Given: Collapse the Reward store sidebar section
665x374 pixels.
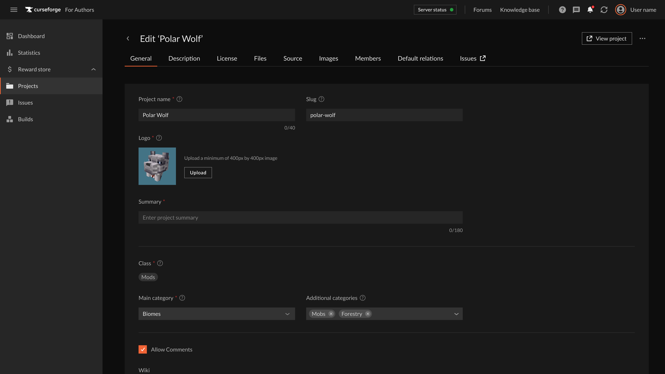Looking at the screenshot, I should pyautogui.click(x=94, y=69).
